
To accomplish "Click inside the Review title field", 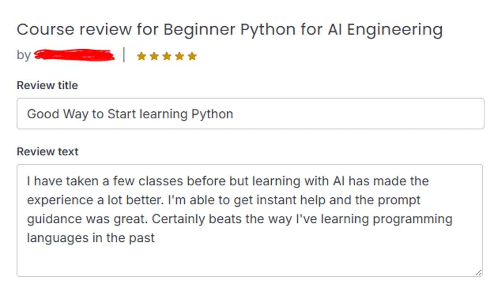I will tap(247, 114).
